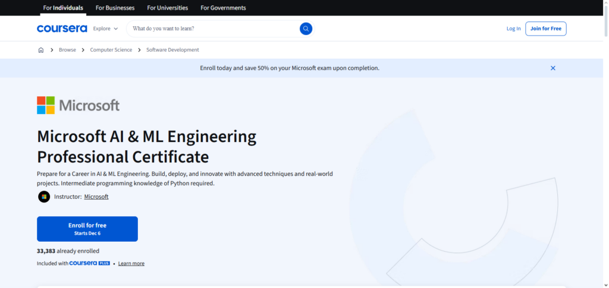Image resolution: width=609 pixels, height=288 pixels.
Task: Click the '33,383 already enrolled' text
Action: [68, 251]
